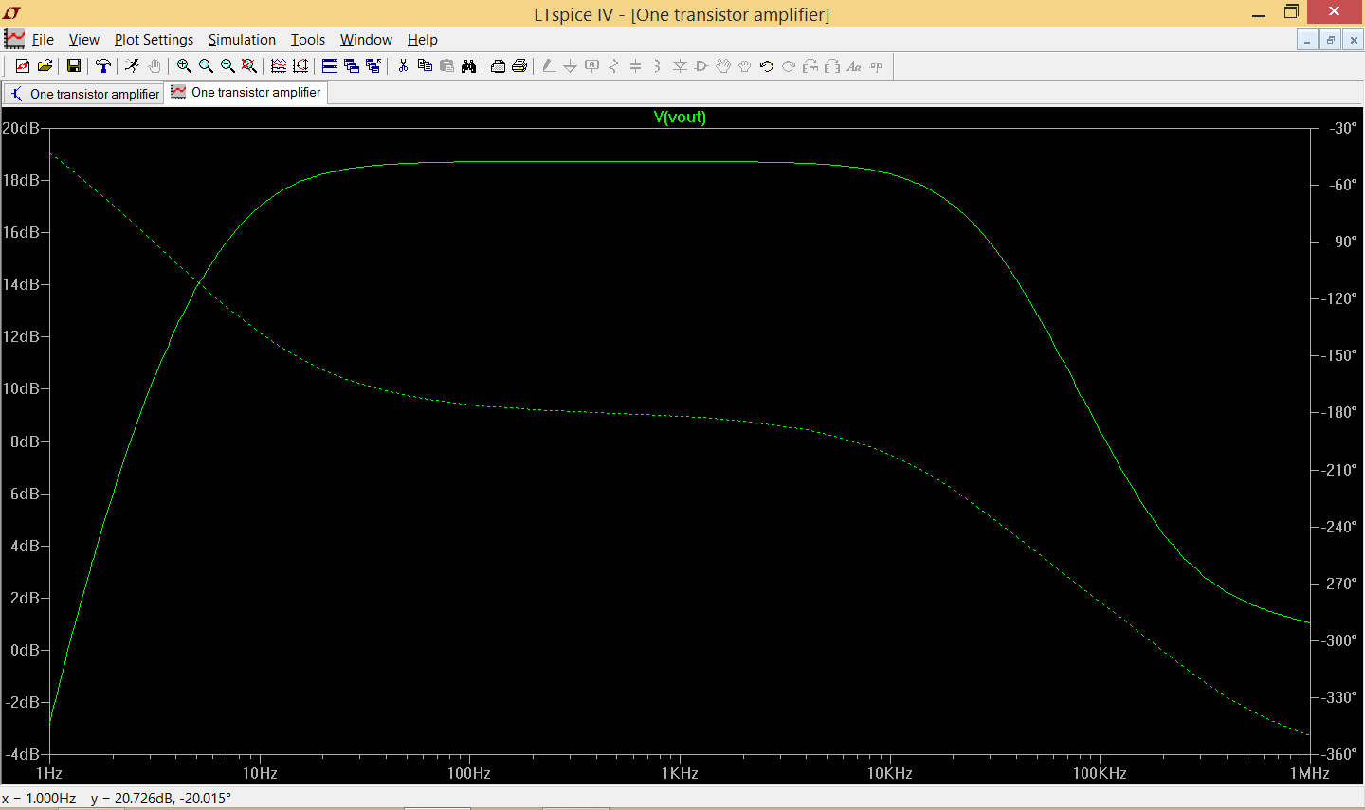Screen dimensions: 1365x810
Task: Zoom out with the minus magnifier icon
Action: [227, 65]
